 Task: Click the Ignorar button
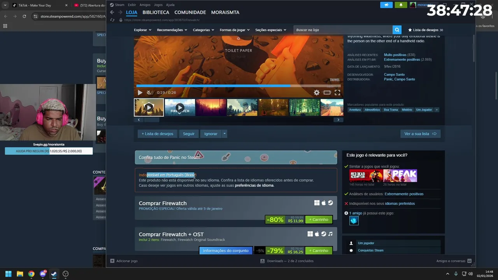click(211, 134)
